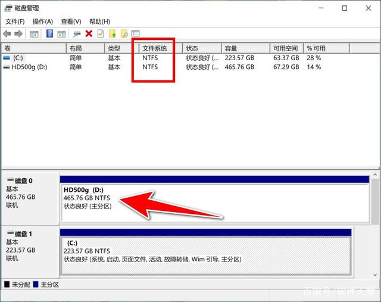The width and height of the screenshot is (381, 302).
Task: Toggle the show/hide console tree icon
Action: (x=34, y=34)
